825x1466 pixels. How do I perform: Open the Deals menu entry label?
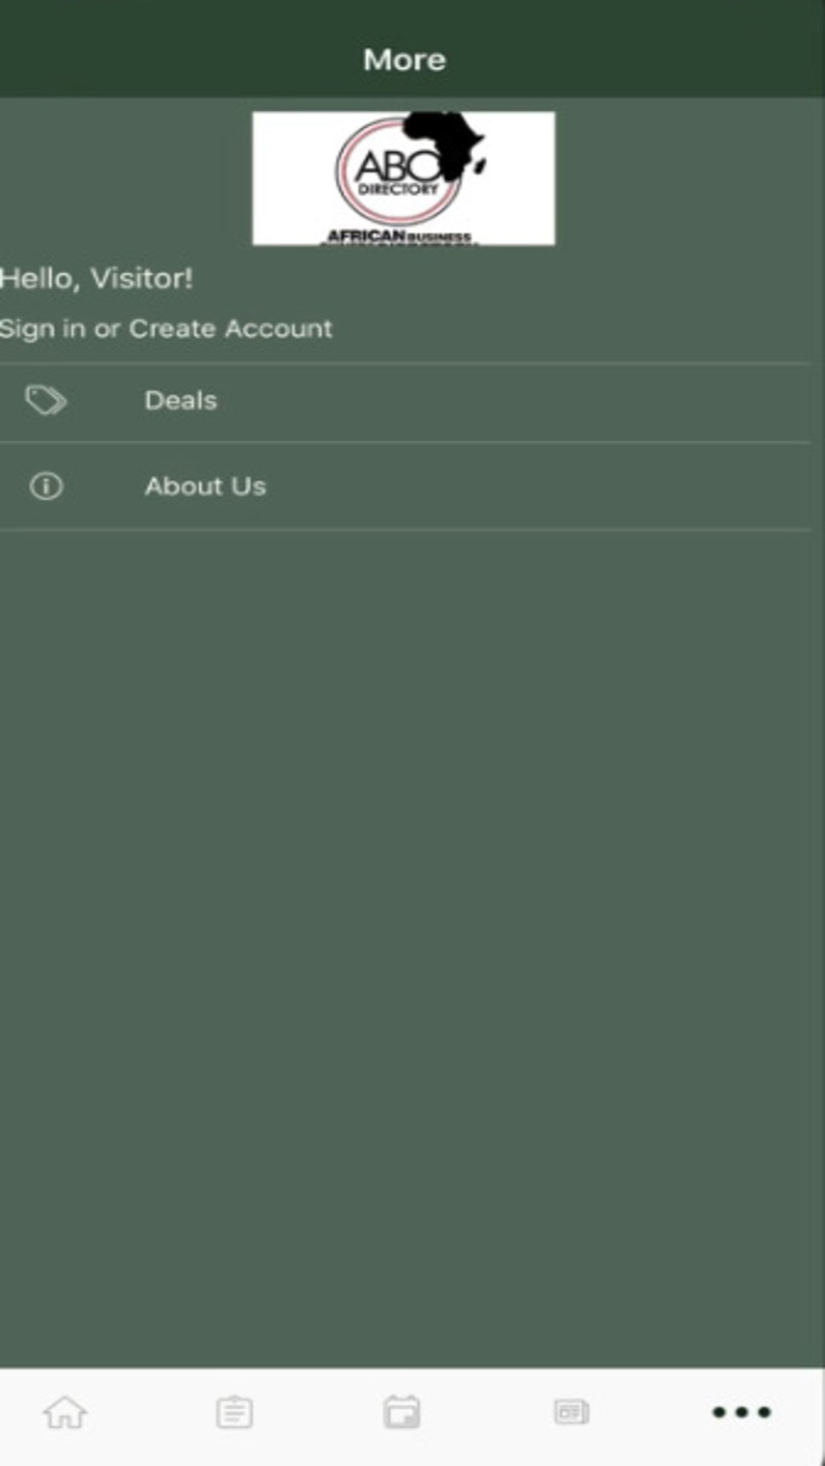(181, 401)
